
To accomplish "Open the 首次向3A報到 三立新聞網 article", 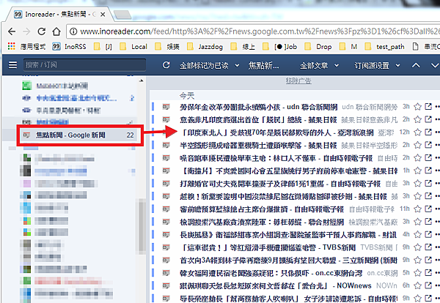I will [288, 261].
